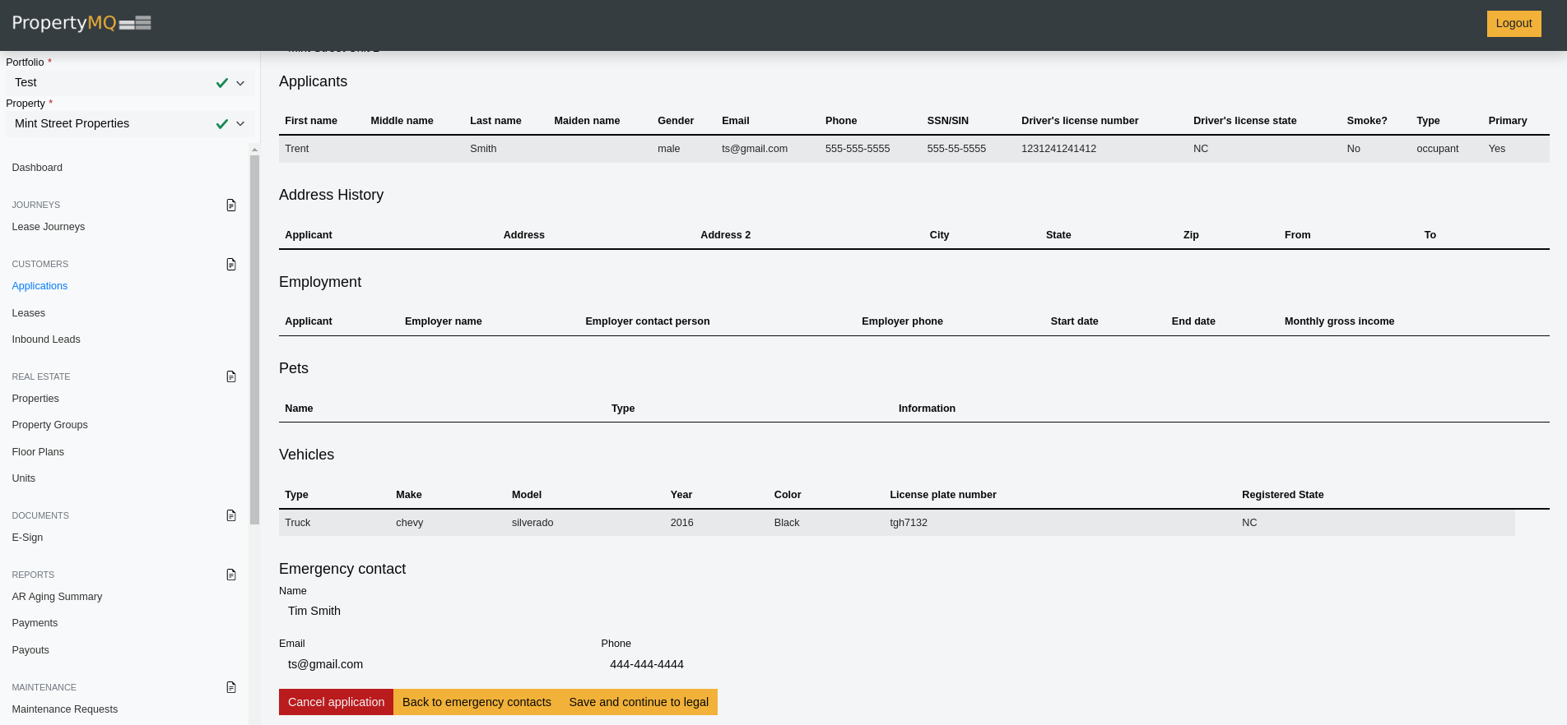Expand the Portfolio dropdown arrow

(x=240, y=83)
